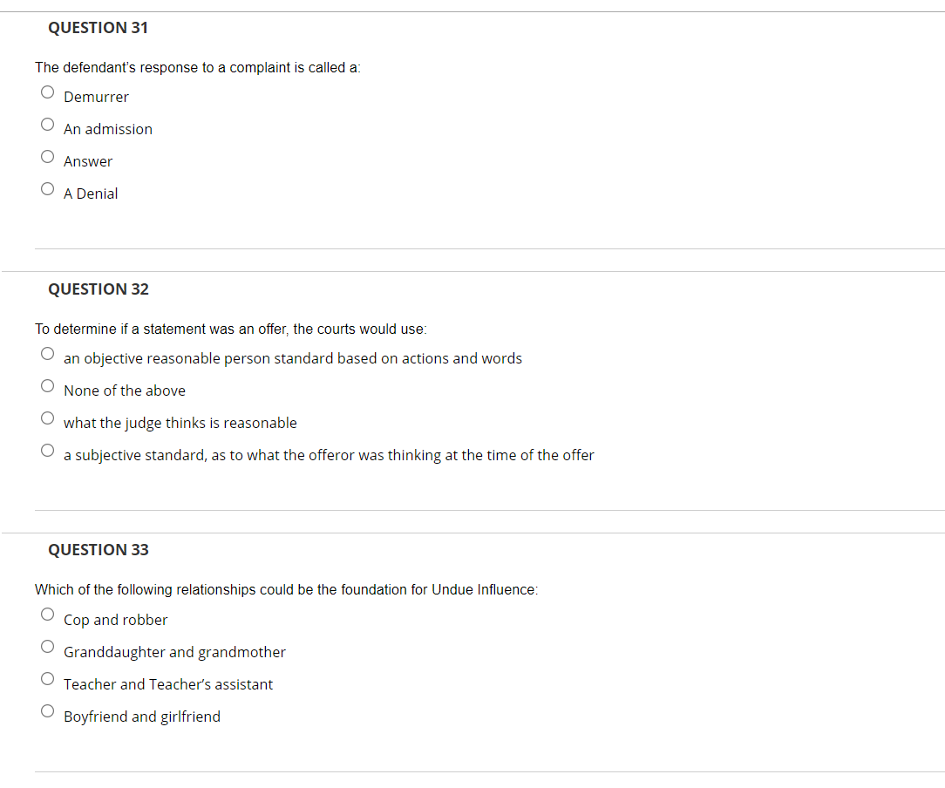Select "Teacher and Teacher's assistant" option
Viewport: 945px width, 788px height.
coord(47,678)
